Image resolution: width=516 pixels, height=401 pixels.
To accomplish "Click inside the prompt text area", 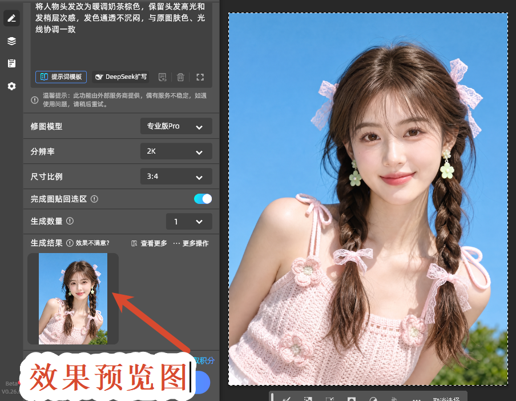I will (122, 36).
